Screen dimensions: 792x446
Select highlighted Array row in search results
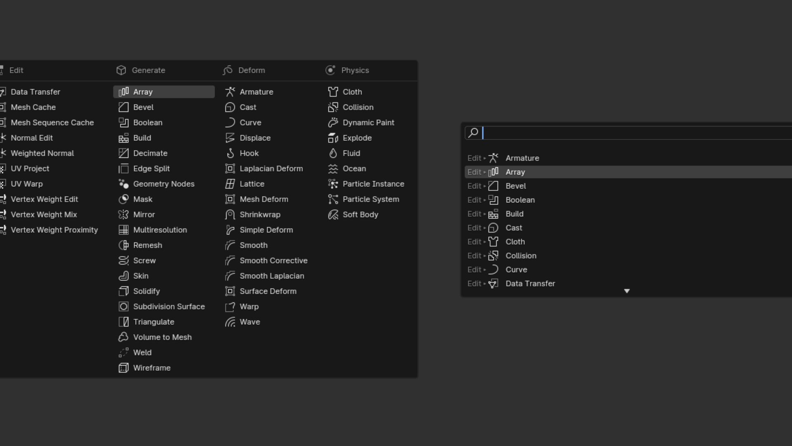[x=628, y=172]
